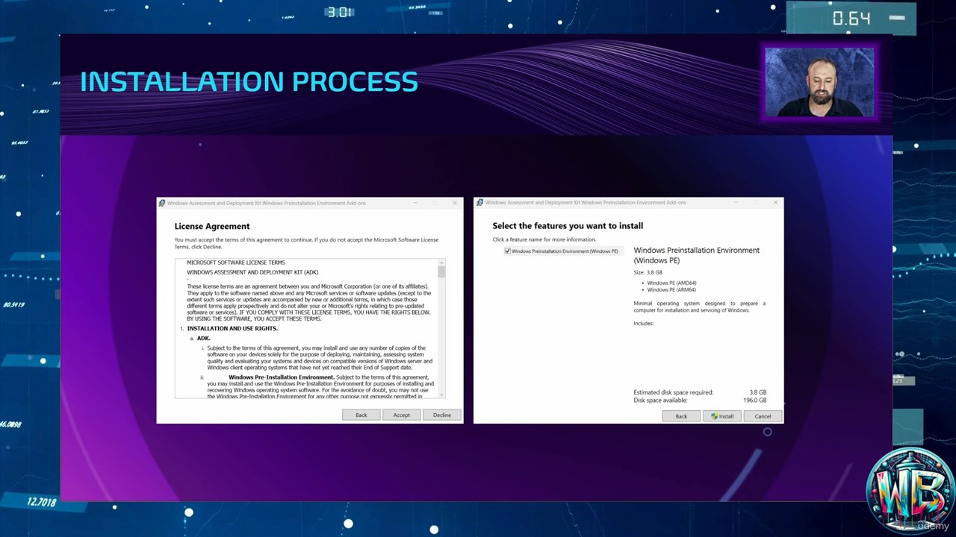956x537 pixels.
Task: Click 'Select the features you want to install' heading
Action: click(568, 226)
